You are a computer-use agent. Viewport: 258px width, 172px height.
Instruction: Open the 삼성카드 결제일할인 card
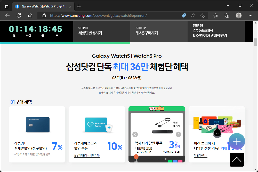pos(37,134)
